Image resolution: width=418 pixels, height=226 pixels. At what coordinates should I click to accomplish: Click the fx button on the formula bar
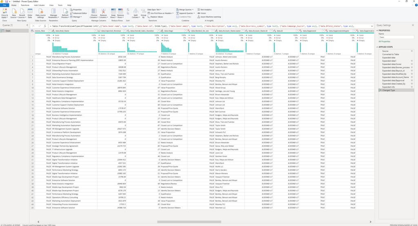(45, 26)
